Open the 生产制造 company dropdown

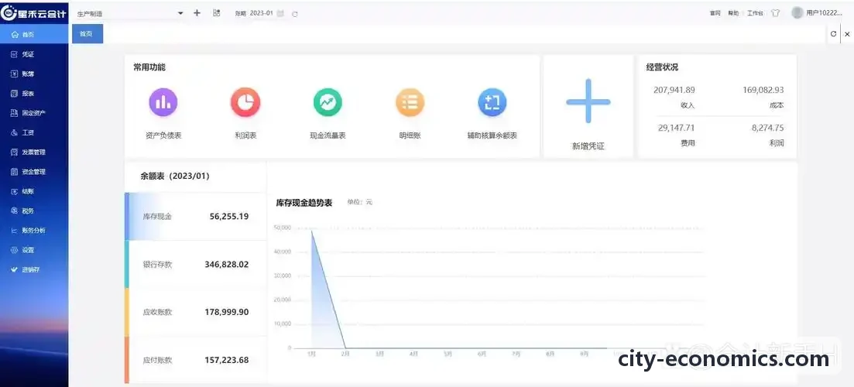129,13
